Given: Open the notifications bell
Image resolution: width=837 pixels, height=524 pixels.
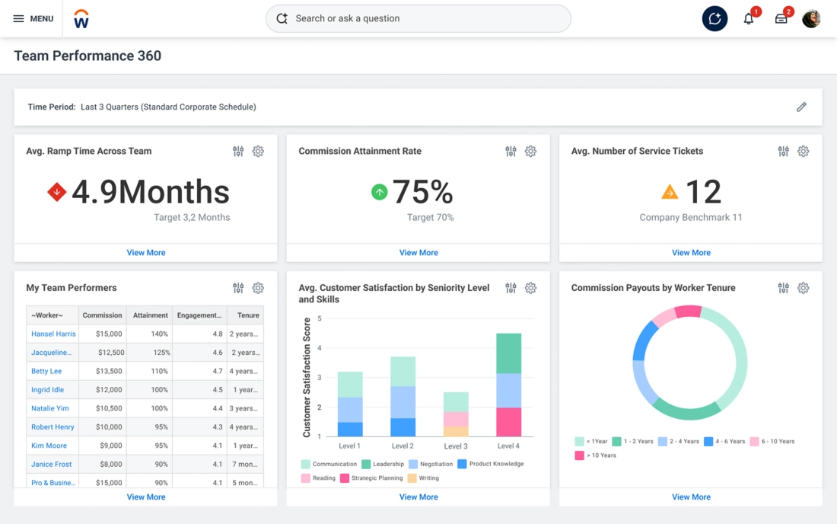Looking at the screenshot, I should click(x=749, y=19).
